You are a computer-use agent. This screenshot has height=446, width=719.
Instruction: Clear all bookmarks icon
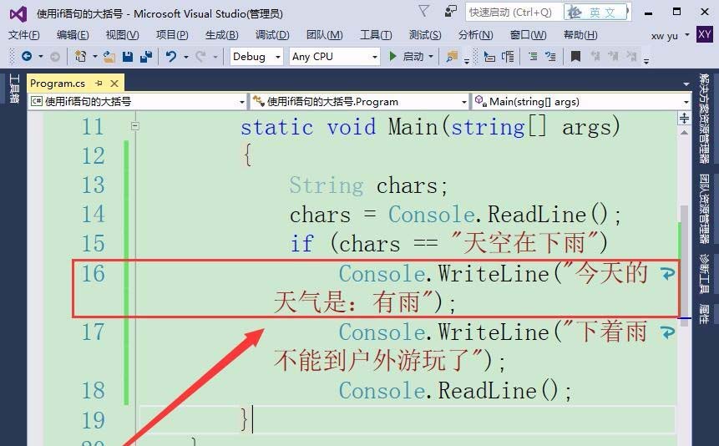[x=631, y=57]
